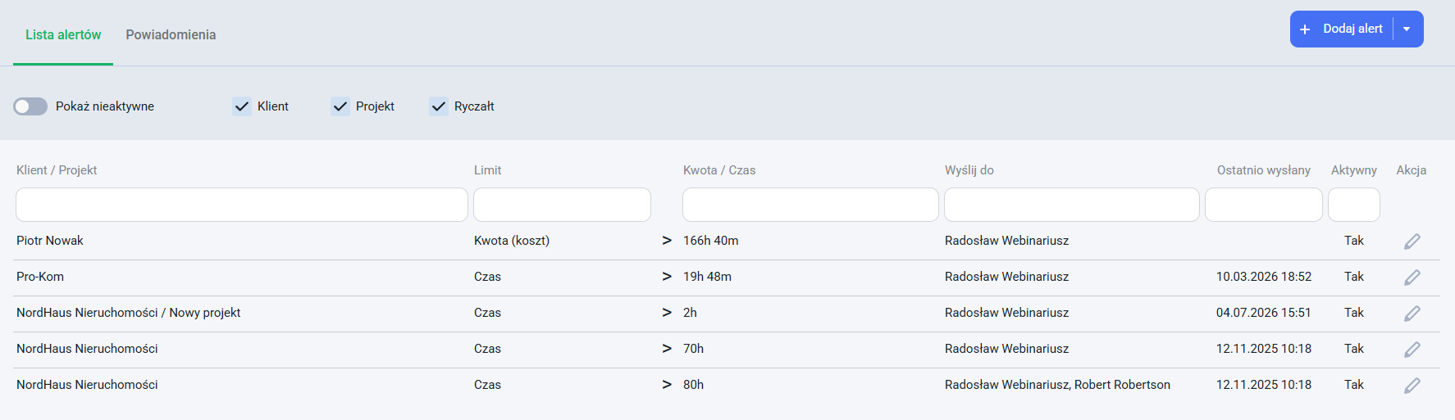Edit the Piotr Nowak alert with pencil icon
This screenshot has width=1455, height=420.
1412,242
